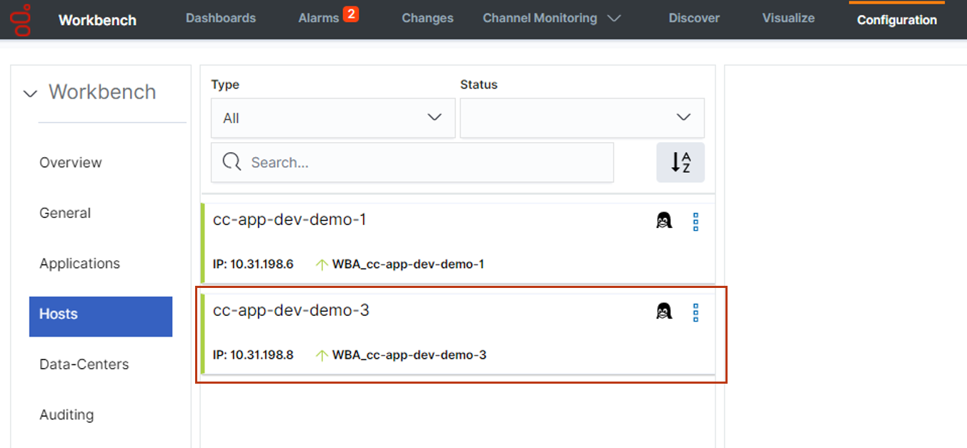Open Linux icon on cc-app-dev-demo-1 host
967x448 pixels.
(664, 221)
